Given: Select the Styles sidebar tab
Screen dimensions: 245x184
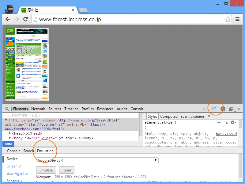Looking at the screenshot, I should click(152, 117).
